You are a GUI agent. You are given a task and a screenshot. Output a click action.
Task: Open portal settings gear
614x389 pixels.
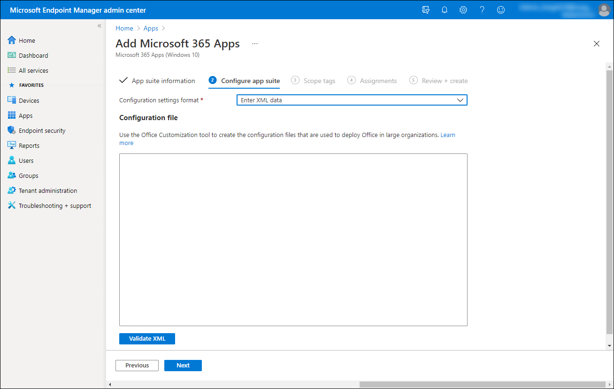pos(463,10)
